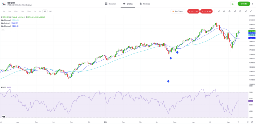Collapse the indicator legend chevron
The height and width of the screenshot is (124, 256).
(3, 29)
